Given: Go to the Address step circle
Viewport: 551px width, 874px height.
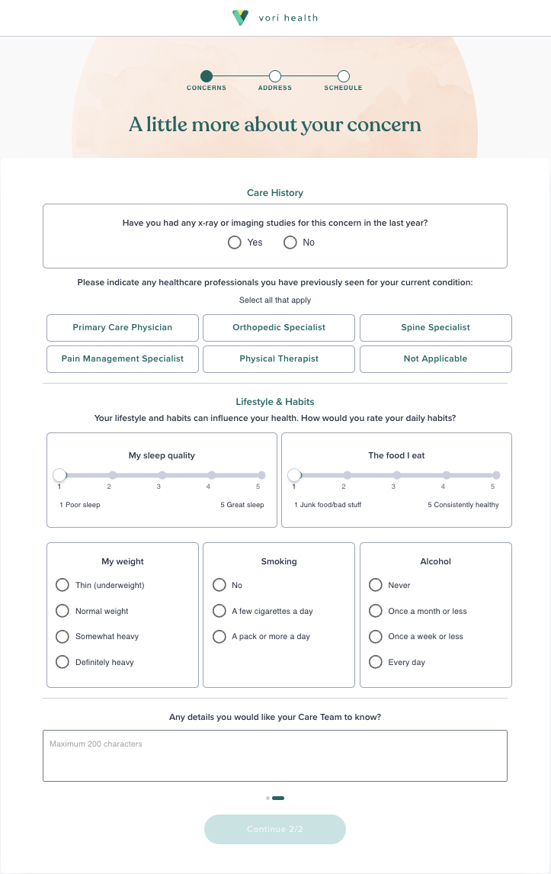Looking at the screenshot, I should pyautogui.click(x=275, y=76).
